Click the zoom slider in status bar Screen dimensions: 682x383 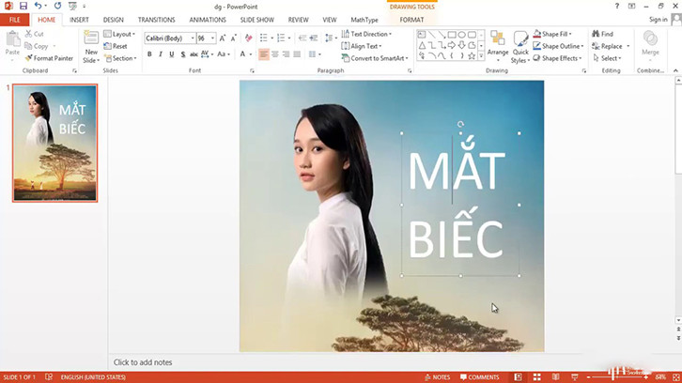[x=617, y=377]
